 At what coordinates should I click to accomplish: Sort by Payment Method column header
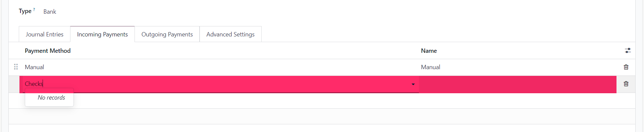coord(48,51)
